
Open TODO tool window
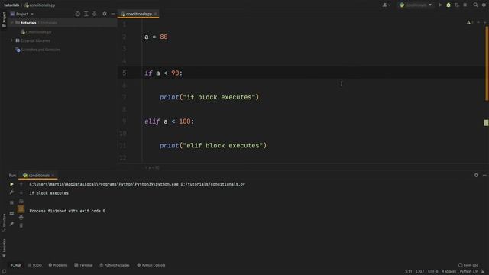coord(34,265)
